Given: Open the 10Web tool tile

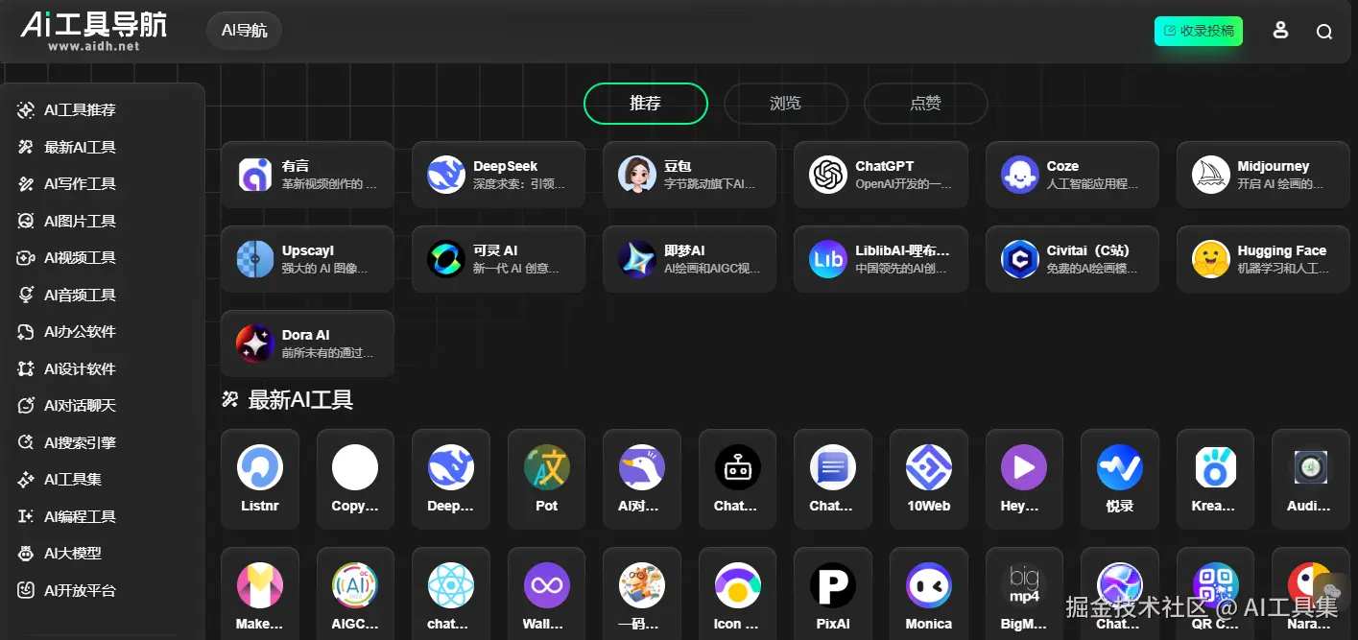Looking at the screenshot, I should (929, 479).
